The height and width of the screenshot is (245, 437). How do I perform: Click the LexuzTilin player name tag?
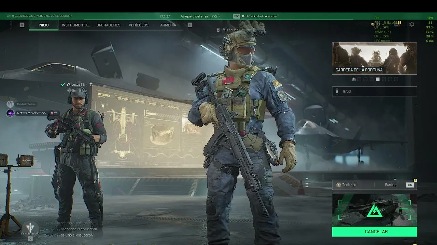coord(79,84)
